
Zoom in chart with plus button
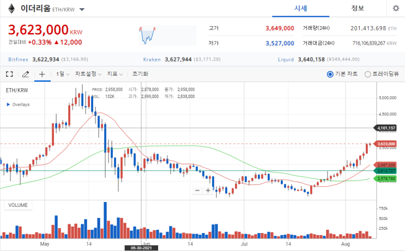coord(208,191)
